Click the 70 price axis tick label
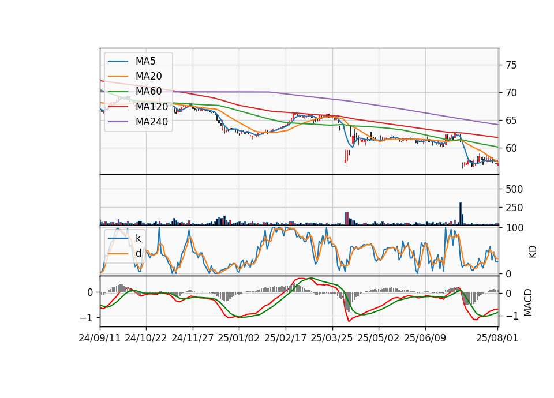Viewport: 554px width, 398px height. 511,93
